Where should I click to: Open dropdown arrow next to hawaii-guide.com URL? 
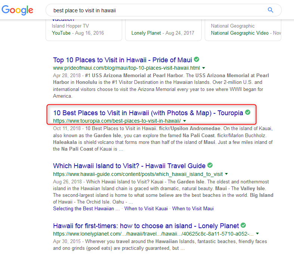point(226,174)
